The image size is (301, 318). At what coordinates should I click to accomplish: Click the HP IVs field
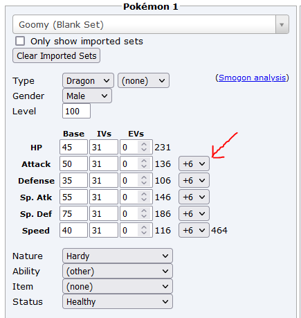104,147
